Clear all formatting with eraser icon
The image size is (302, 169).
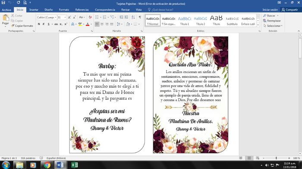pos(90,18)
